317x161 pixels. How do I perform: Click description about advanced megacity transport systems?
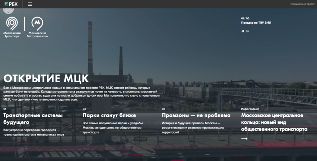point(33,132)
